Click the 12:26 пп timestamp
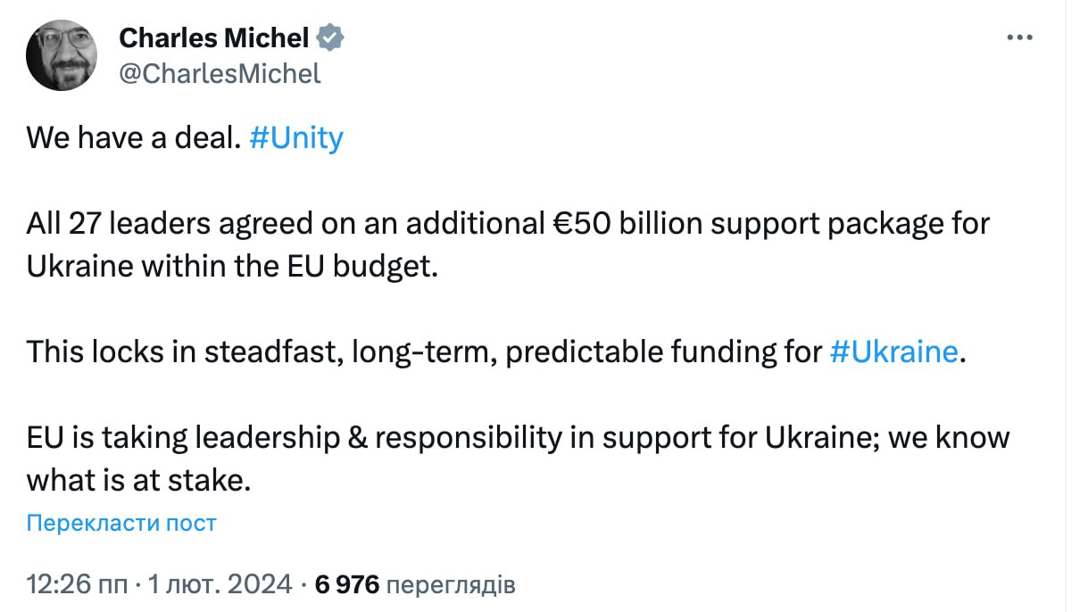This screenshot has width=1080, height=612. click(x=78, y=584)
